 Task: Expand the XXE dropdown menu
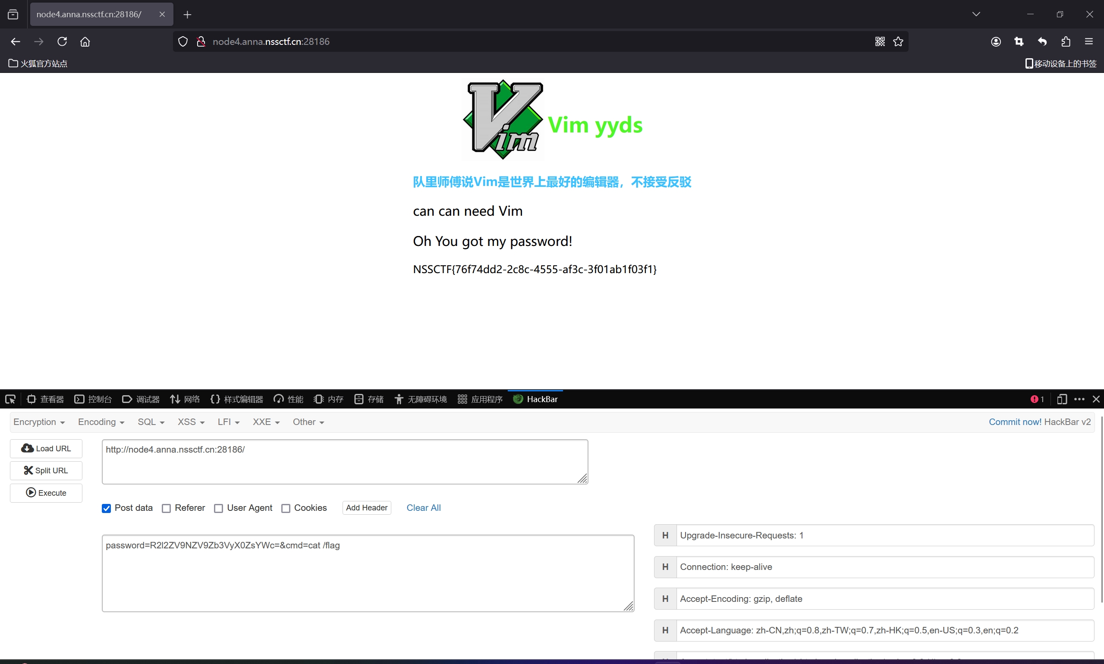pos(266,422)
